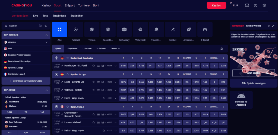Open the E-Sport menu
278x135 pixels.
(70, 5)
